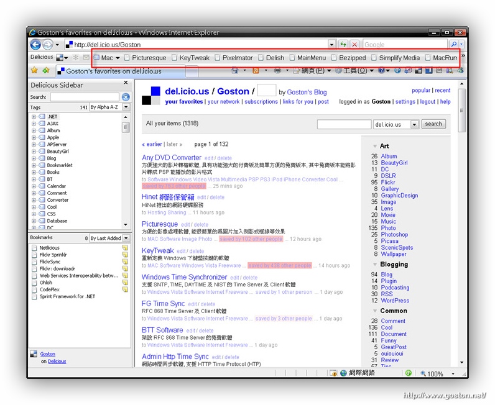495x405 pixels.
Task: Click the Internet zone globe in status bar
Action: [x=343, y=373]
